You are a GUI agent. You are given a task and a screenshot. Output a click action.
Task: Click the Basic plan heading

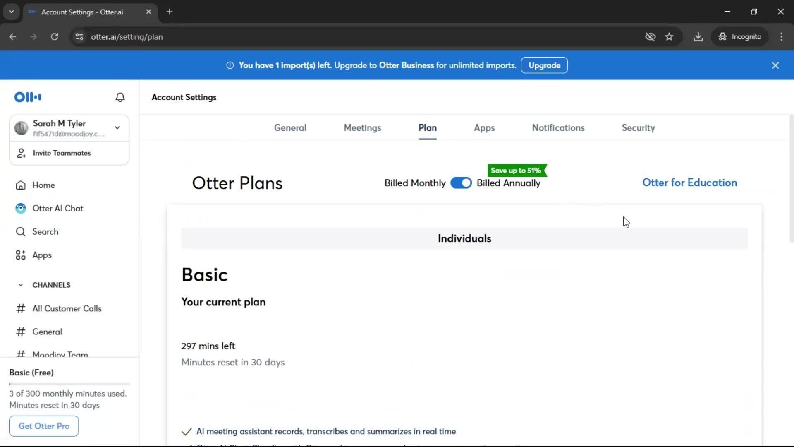[204, 275]
